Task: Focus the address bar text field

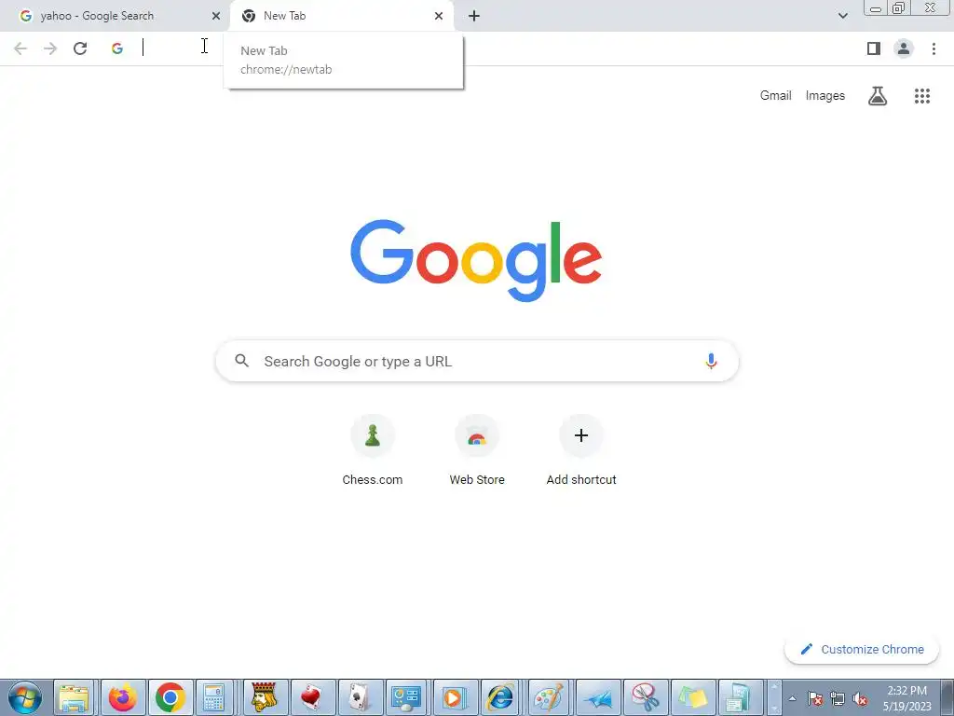Action: pyautogui.click(x=486, y=48)
